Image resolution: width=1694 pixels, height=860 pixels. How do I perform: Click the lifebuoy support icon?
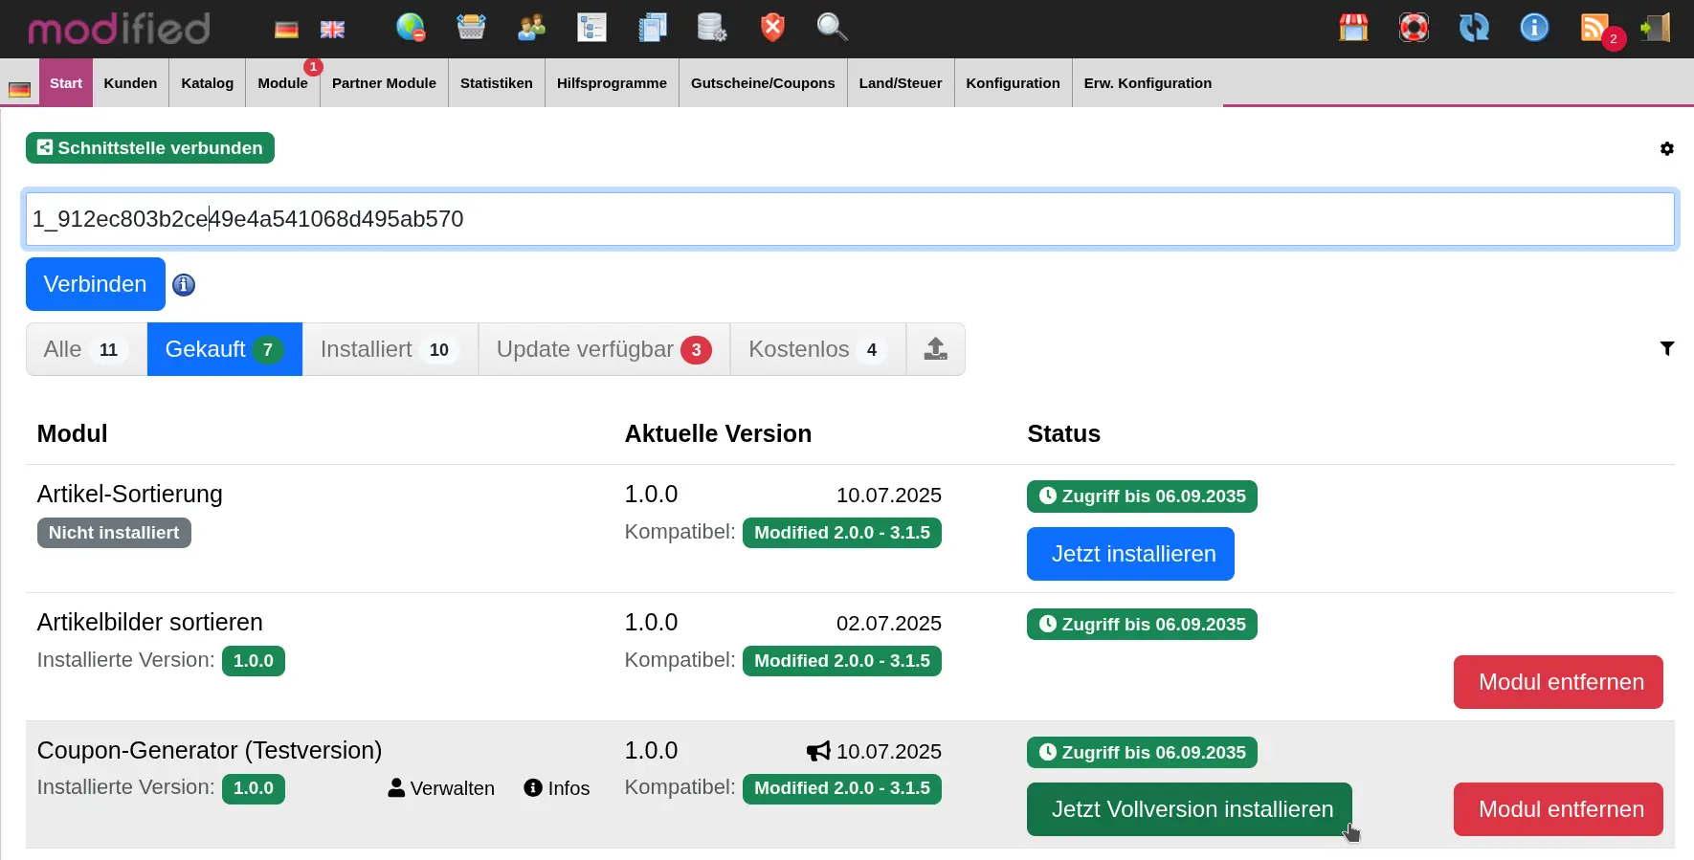pyautogui.click(x=1414, y=28)
